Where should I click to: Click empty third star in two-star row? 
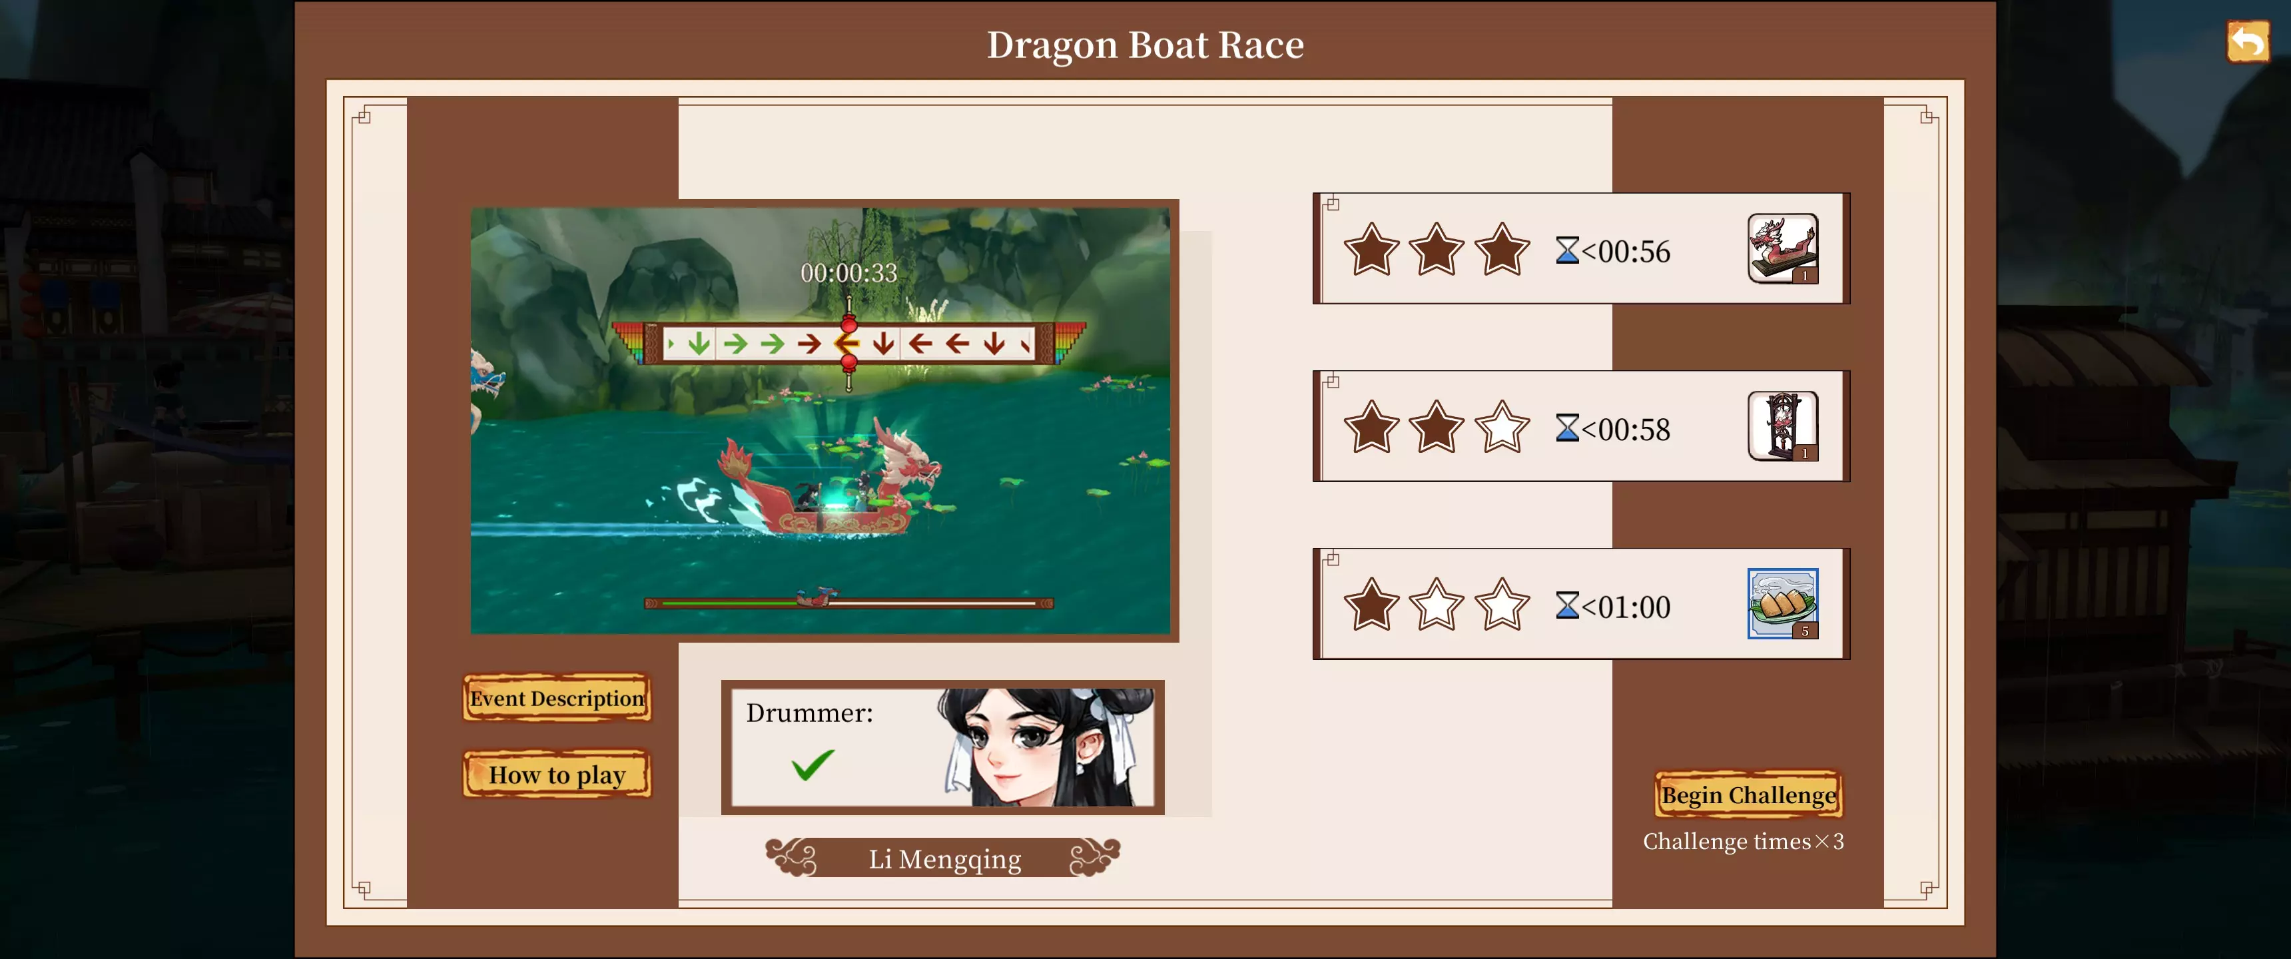click(1502, 427)
